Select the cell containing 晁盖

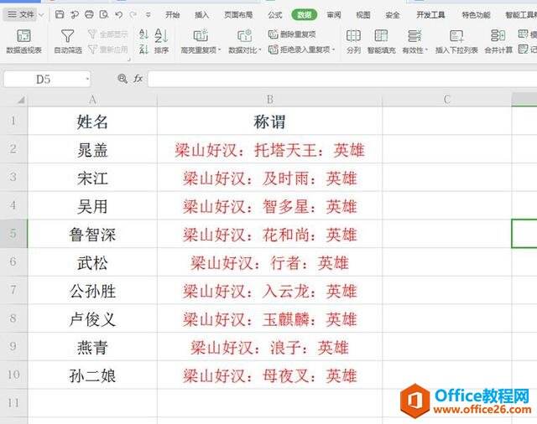point(92,149)
